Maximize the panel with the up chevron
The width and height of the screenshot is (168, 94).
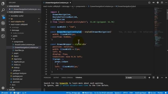click(x=162, y=78)
